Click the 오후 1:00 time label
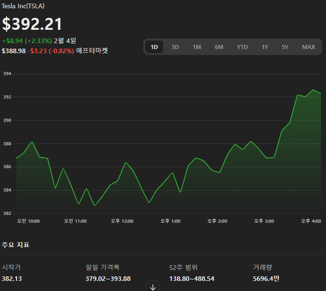Viewport: 326px width, 291px height. (170, 221)
